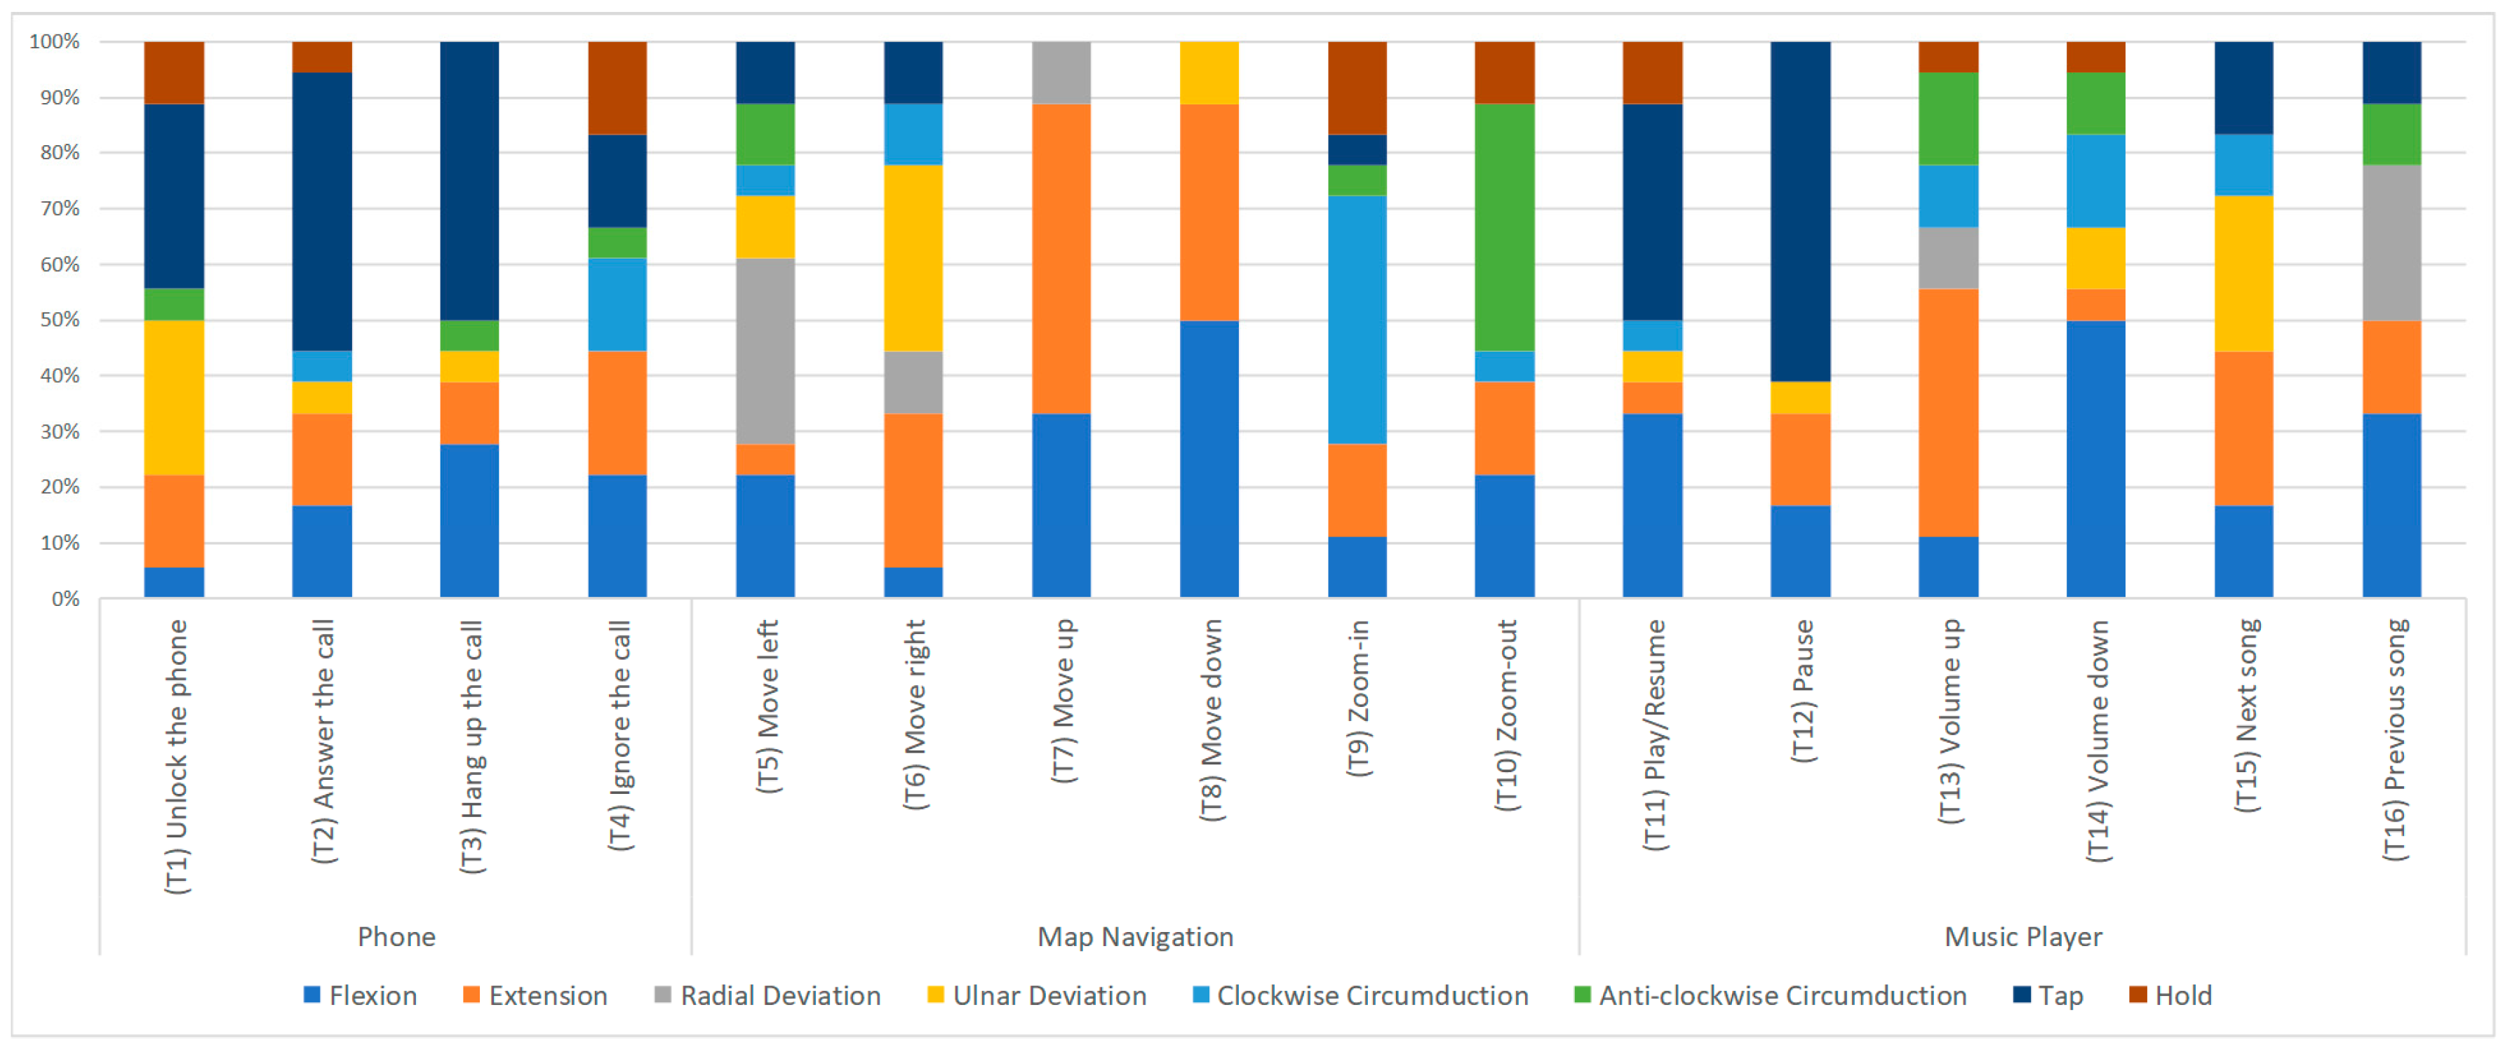Click the (T9) Zoom-in axis label

point(1358,697)
